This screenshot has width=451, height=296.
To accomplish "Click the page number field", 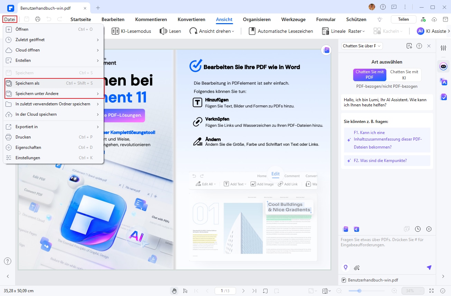I will 225,291.
